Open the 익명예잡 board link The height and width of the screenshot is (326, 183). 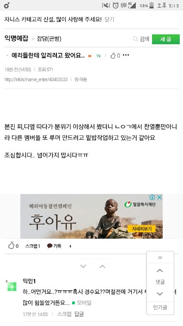pos(16,38)
